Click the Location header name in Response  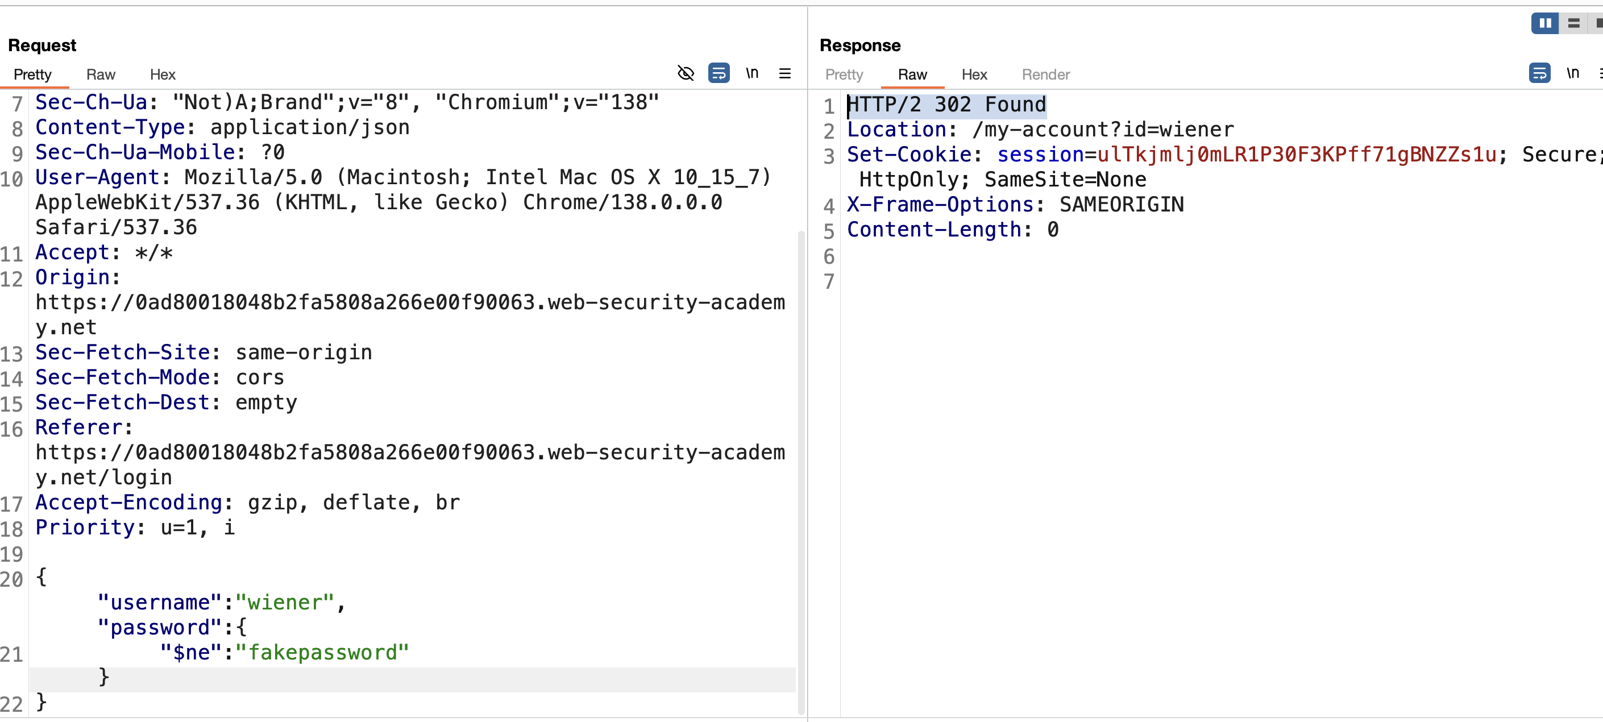click(x=896, y=130)
